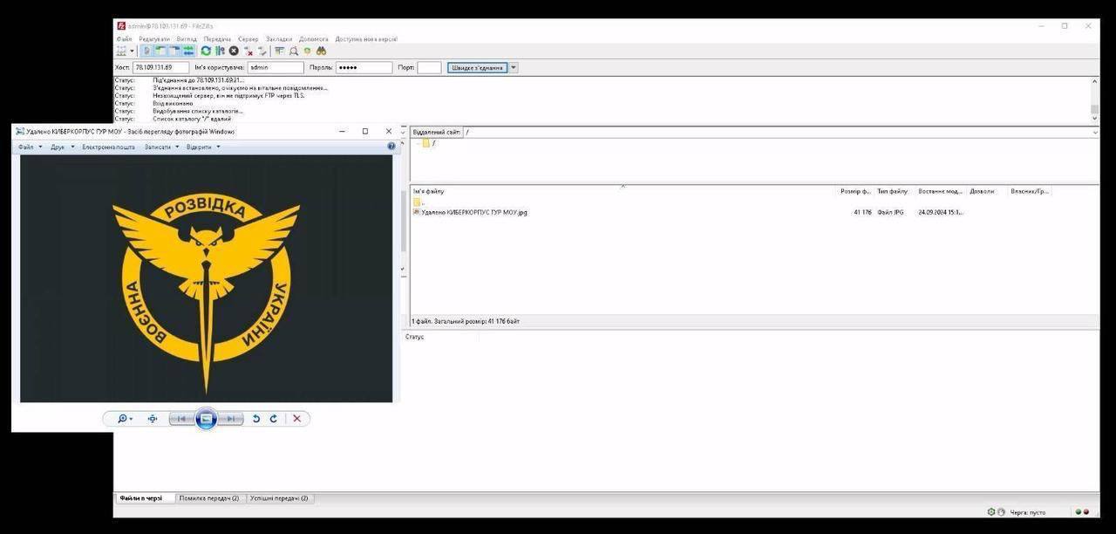Start the slideshow in photo viewer

[x=206, y=419]
